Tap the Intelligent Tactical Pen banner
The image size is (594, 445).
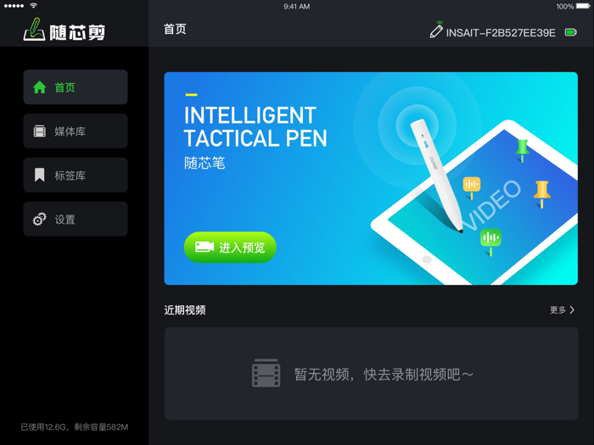(371, 178)
